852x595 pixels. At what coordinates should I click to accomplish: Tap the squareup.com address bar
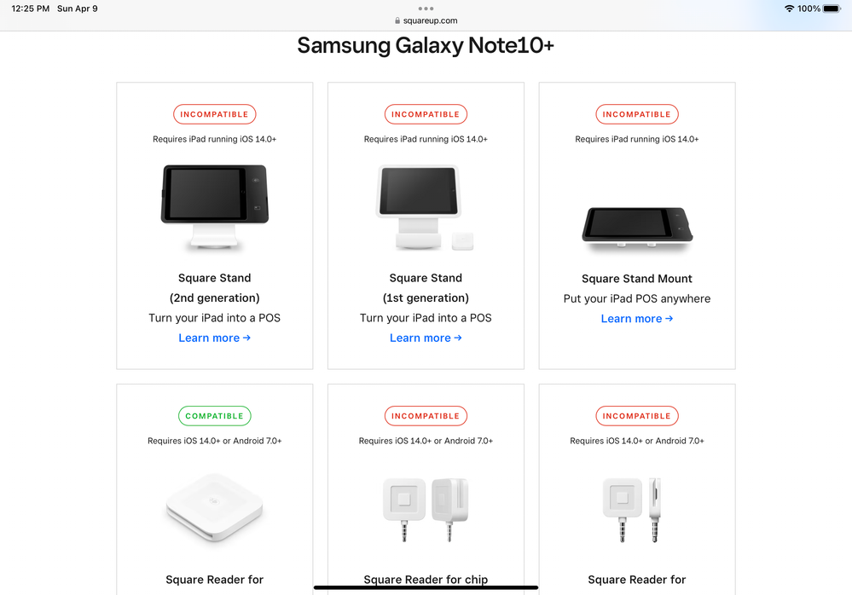(x=426, y=20)
